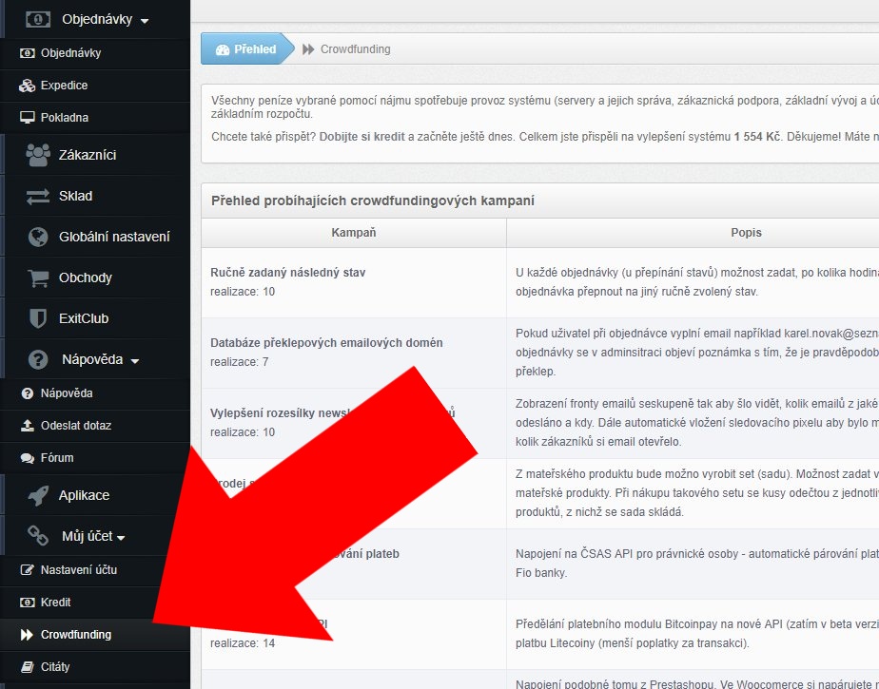Collapse the Nápověda menu section
Screen dimensions: 879x689
(x=99, y=360)
